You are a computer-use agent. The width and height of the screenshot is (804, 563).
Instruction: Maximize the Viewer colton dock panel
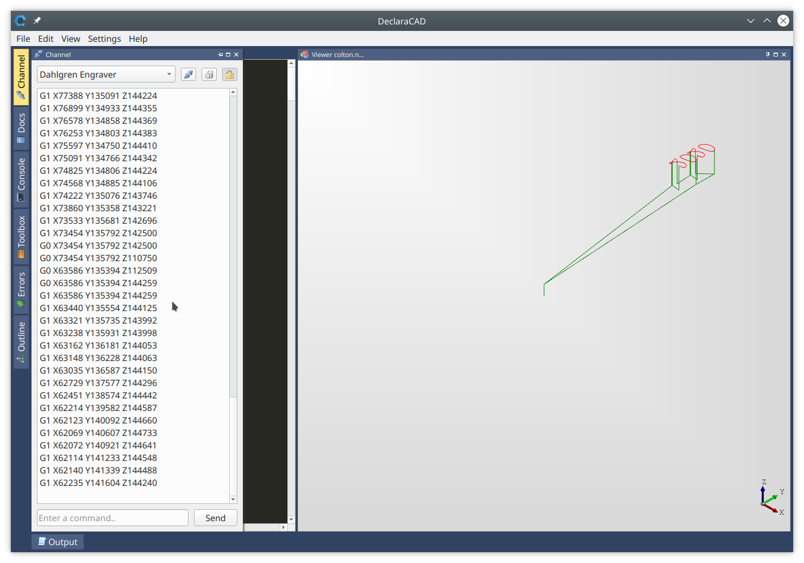[x=776, y=54]
